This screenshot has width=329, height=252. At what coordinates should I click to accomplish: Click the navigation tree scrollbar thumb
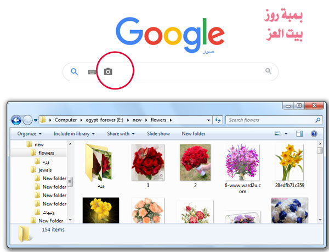tap(70, 182)
